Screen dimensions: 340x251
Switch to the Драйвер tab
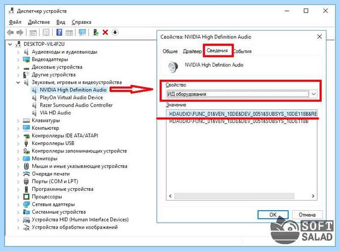192,52
